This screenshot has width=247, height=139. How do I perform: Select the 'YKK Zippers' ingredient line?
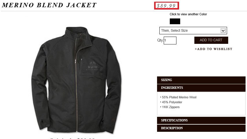click(170, 107)
